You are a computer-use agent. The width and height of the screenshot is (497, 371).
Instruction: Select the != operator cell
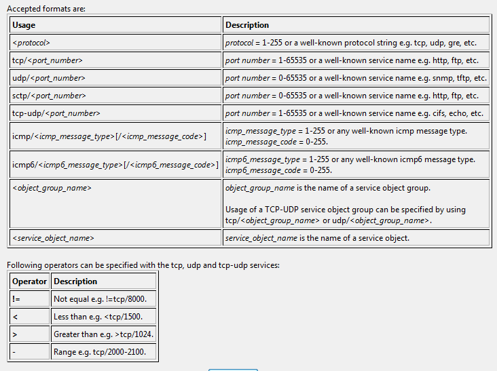click(30, 299)
